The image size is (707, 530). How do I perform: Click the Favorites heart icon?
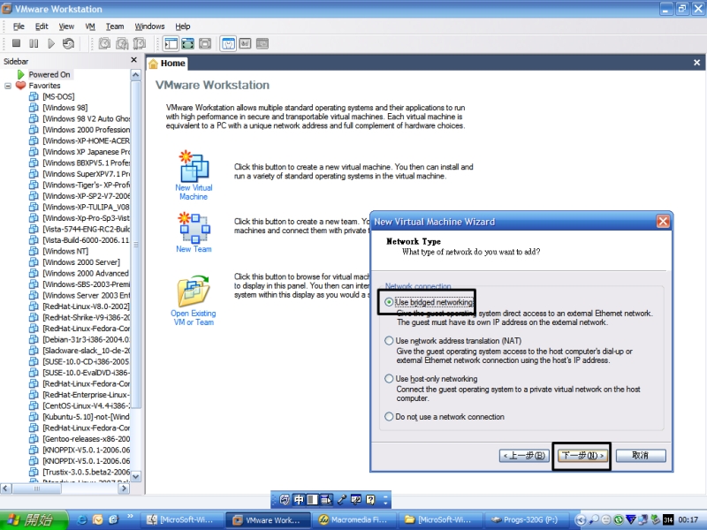coord(20,85)
